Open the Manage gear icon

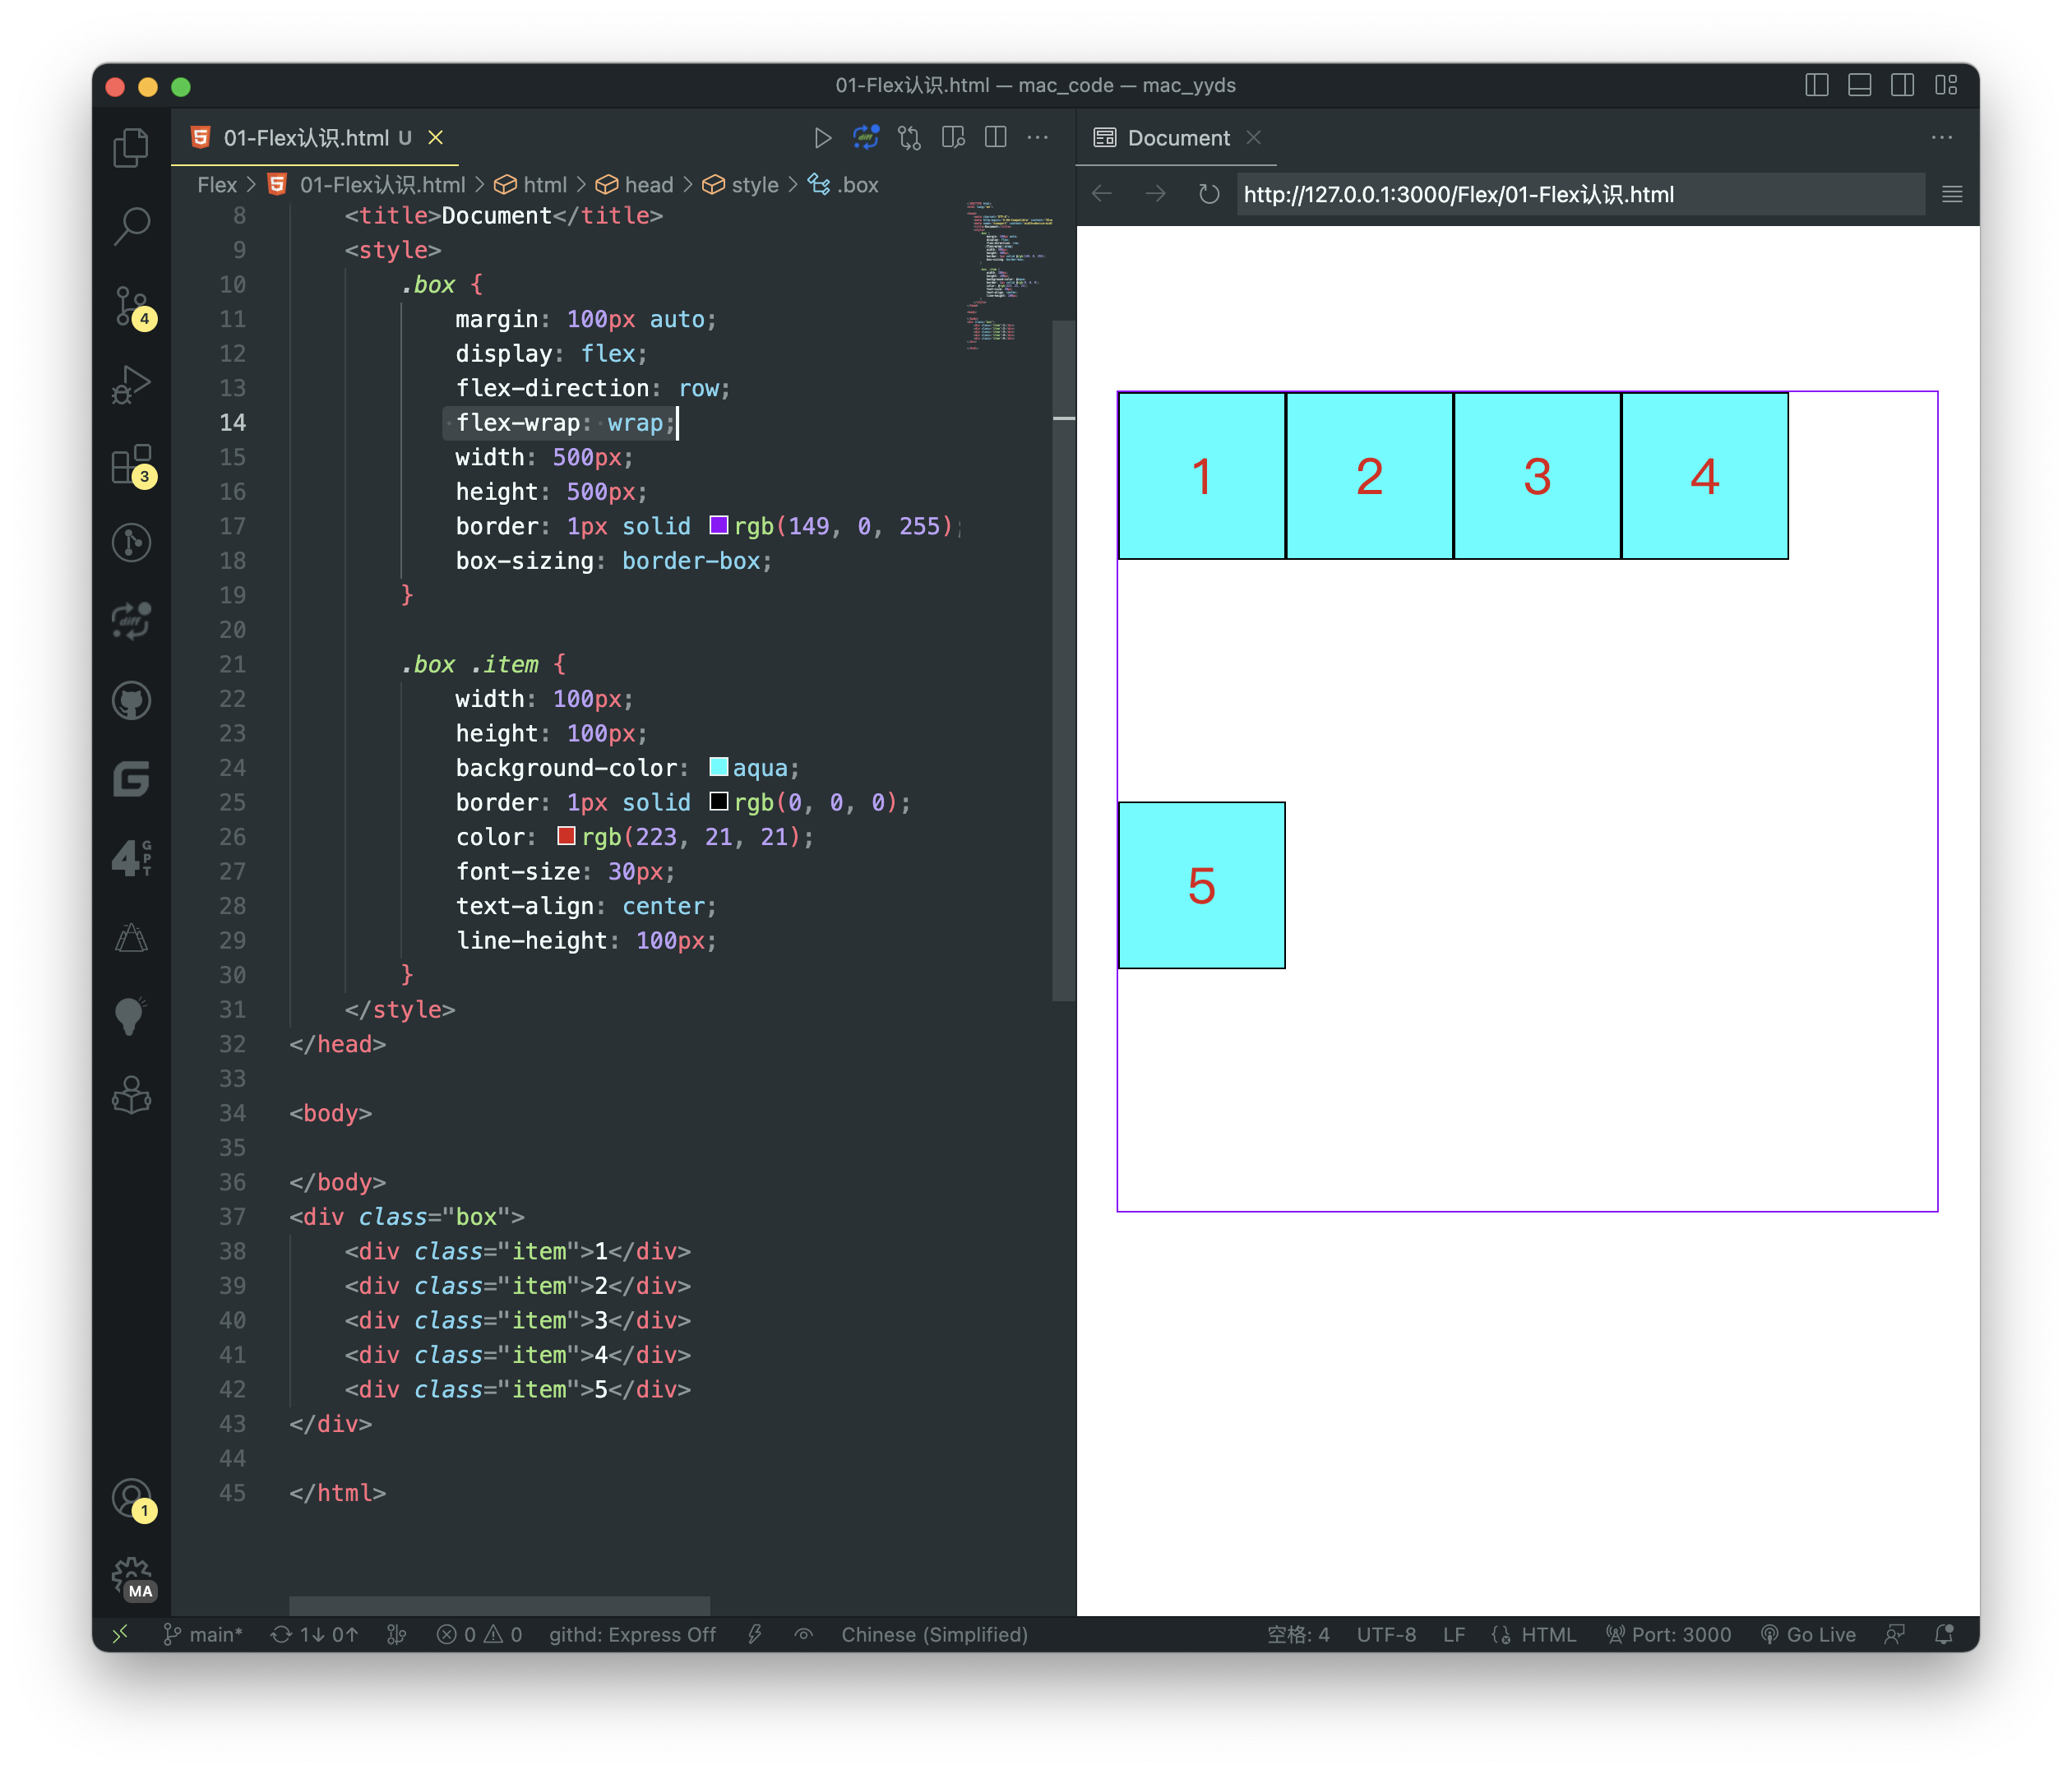[x=131, y=1578]
